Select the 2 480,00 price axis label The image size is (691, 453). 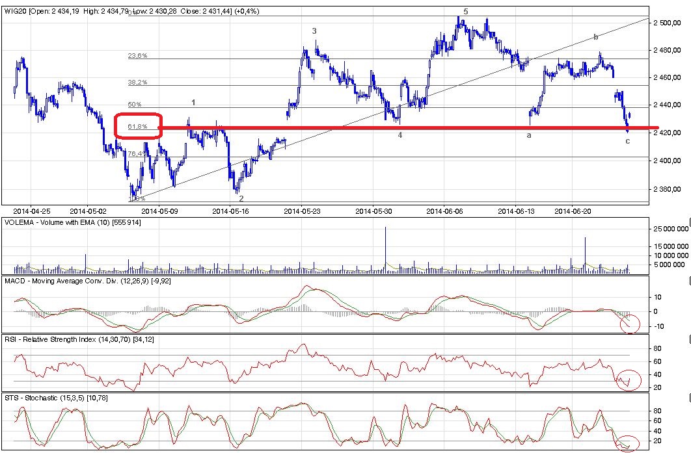tap(667, 50)
